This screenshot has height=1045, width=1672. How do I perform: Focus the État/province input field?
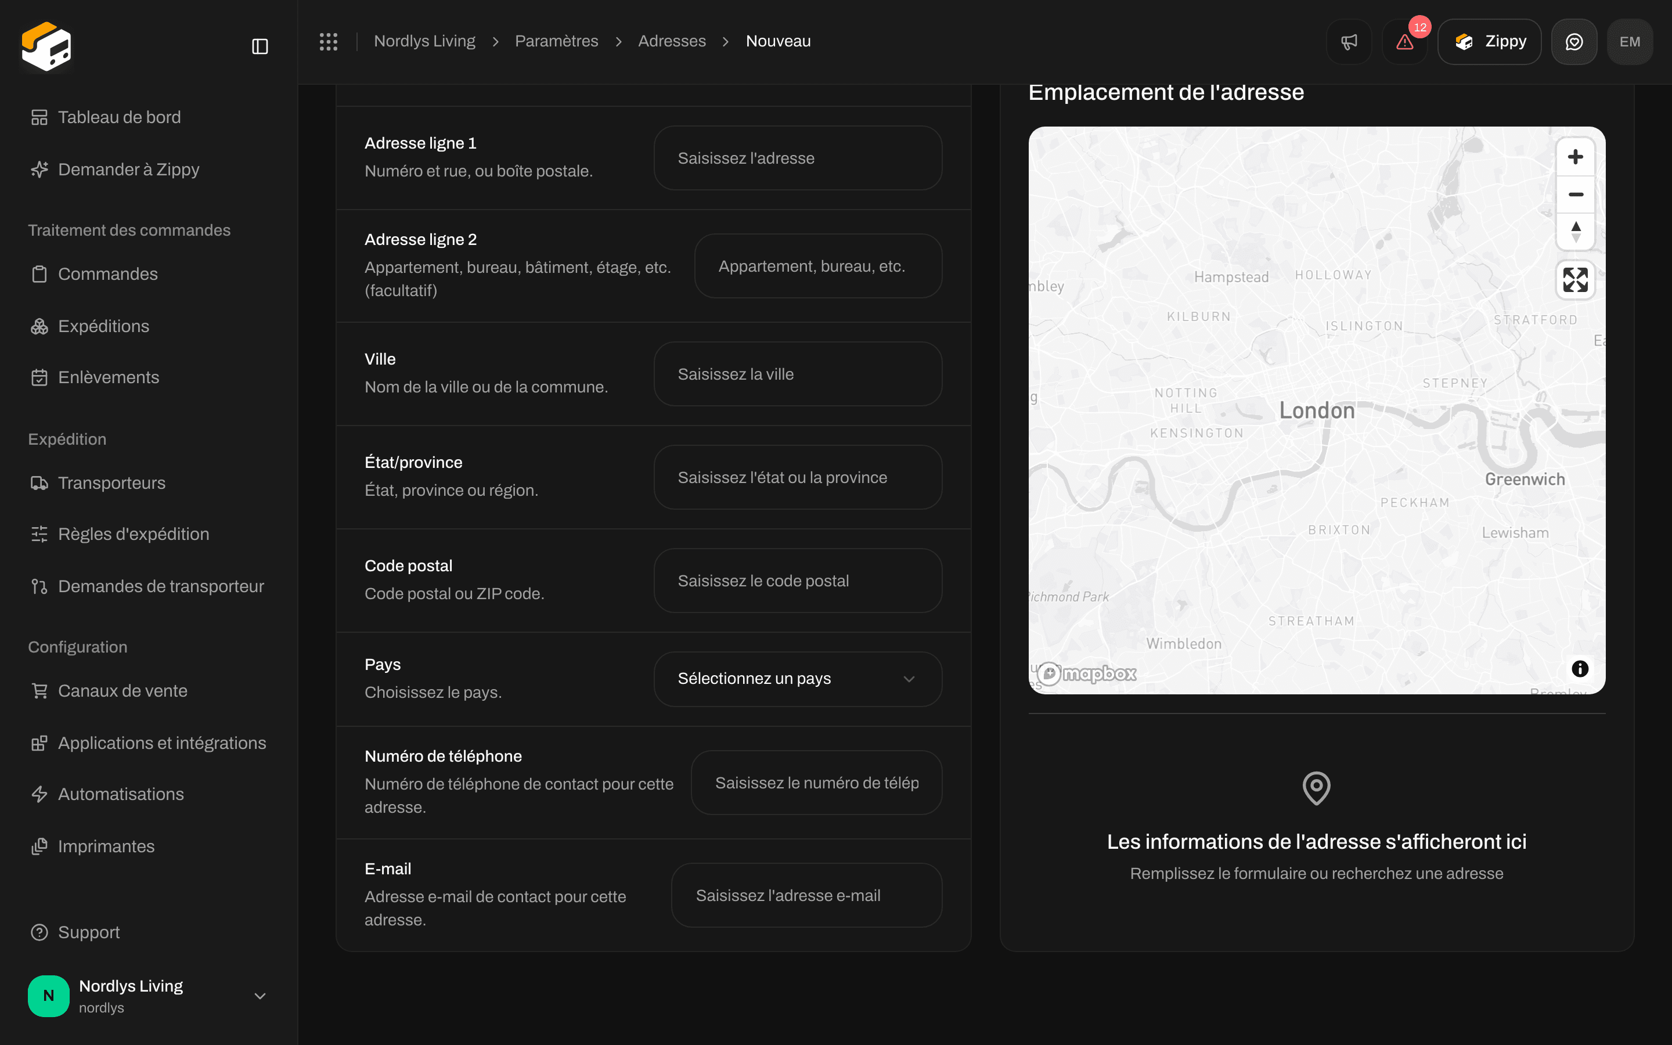click(797, 478)
